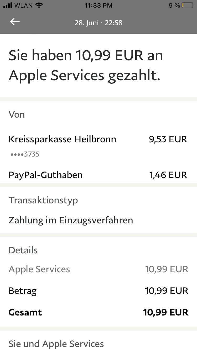Tap Zahlung im Einzugsverfahren text
197x351 pixels.
pos(71,220)
